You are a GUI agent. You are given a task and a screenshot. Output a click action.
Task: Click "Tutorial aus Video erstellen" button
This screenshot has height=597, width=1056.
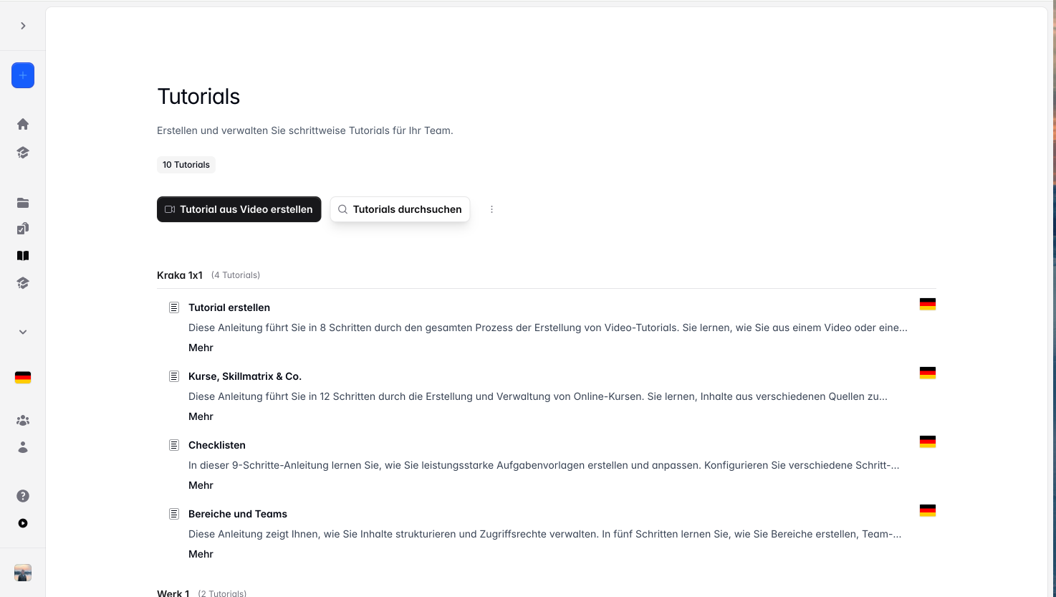tap(239, 209)
